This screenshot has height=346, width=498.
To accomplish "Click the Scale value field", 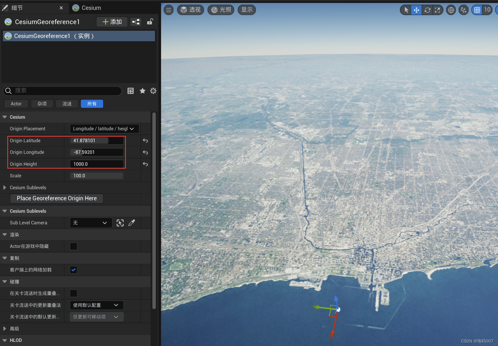I will [x=97, y=176].
